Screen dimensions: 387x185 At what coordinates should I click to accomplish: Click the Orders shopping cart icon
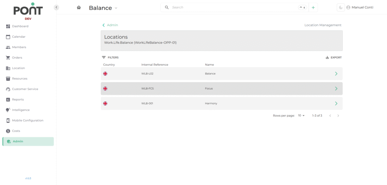point(8,58)
